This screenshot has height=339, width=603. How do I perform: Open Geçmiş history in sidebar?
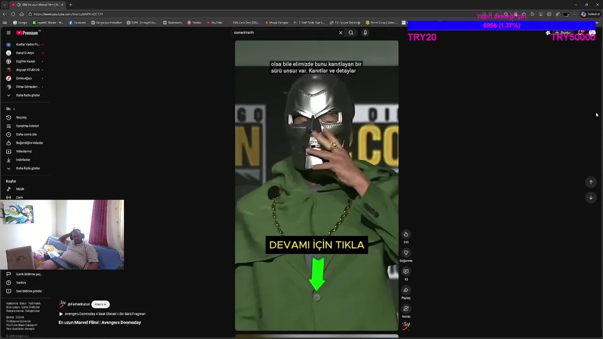point(22,117)
